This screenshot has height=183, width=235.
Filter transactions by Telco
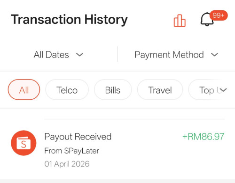tap(67, 89)
